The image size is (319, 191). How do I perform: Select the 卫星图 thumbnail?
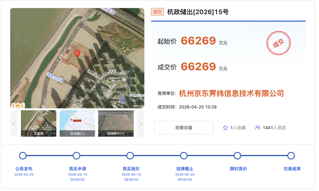(38, 123)
